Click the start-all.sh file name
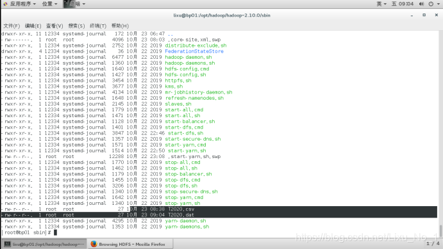Viewport: 443px width, 249px height. (x=183, y=116)
